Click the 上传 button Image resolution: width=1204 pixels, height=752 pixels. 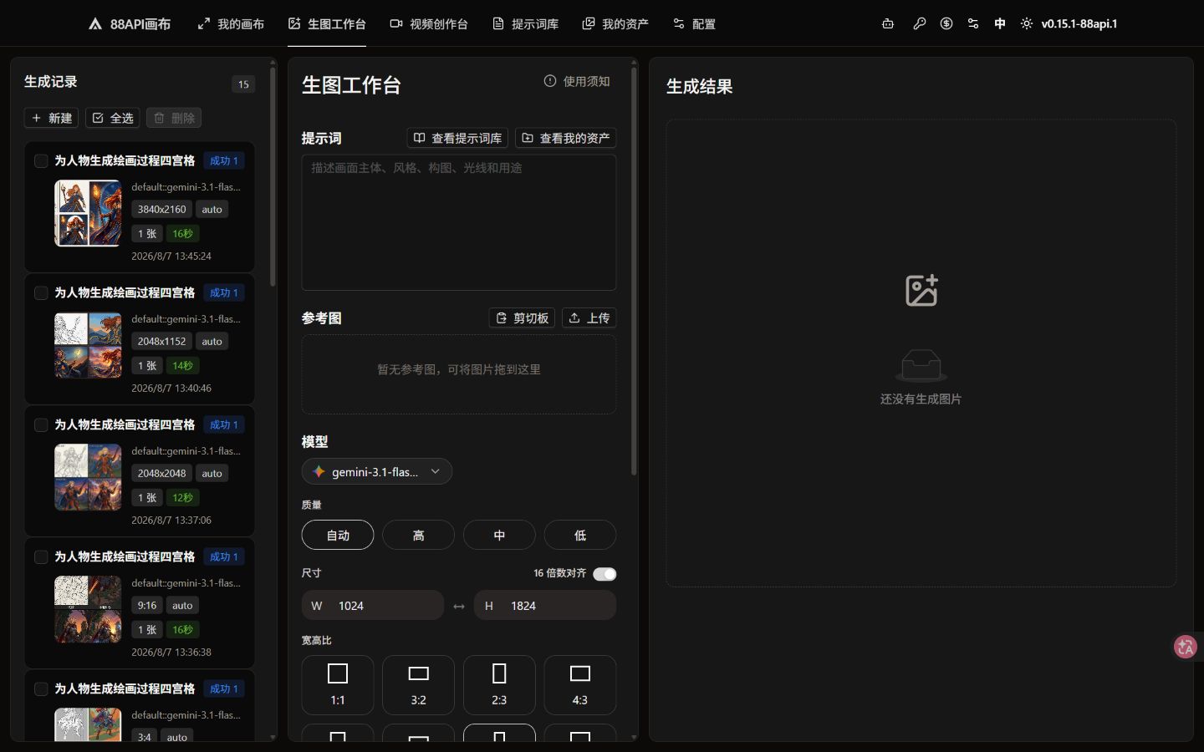tap(589, 318)
